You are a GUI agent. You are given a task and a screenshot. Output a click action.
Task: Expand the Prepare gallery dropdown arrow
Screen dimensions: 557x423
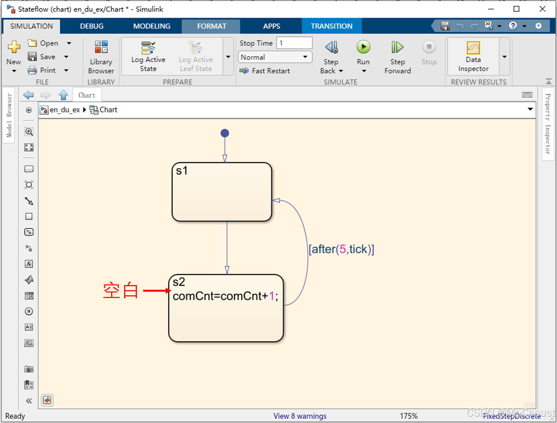tap(228, 57)
